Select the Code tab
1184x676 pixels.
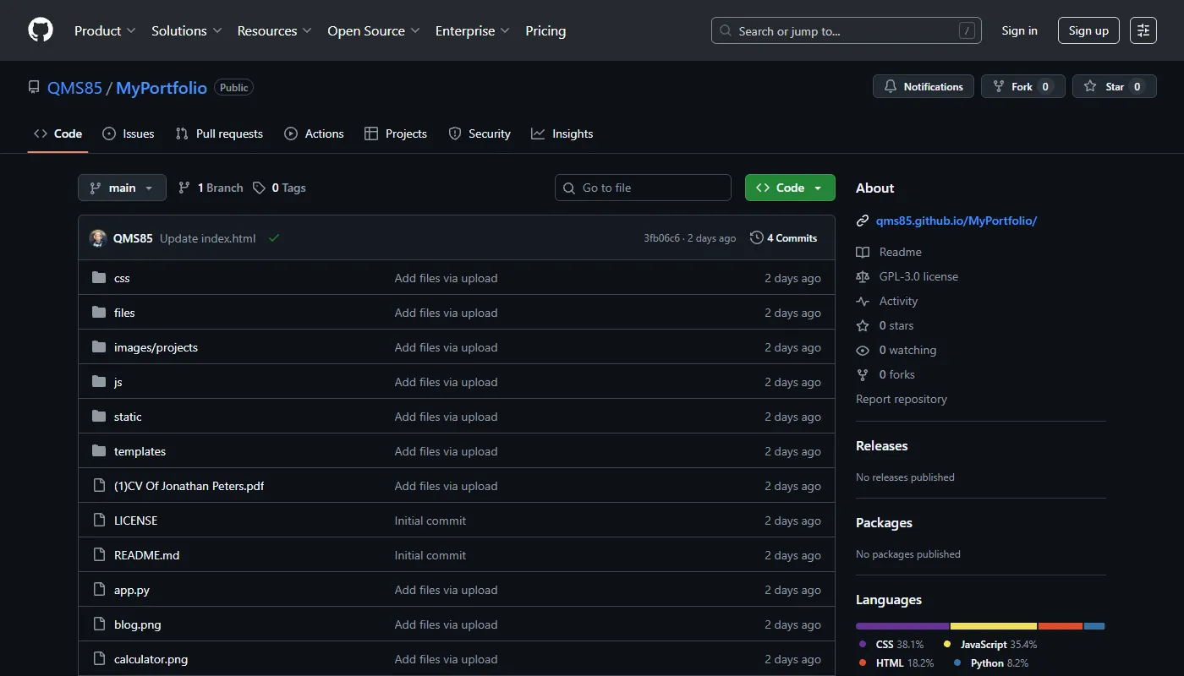pyautogui.click(x=58, y=134)
